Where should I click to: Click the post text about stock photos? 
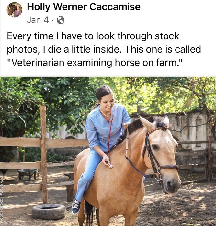[x=104, y=49]
